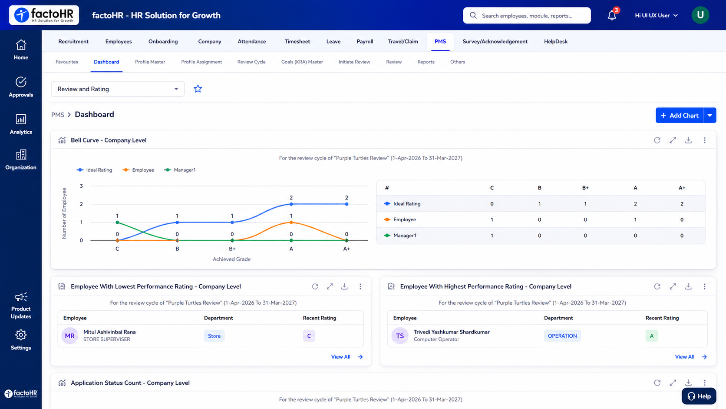This screenshot has height=409, width=726.
Task: Click the search employees input field
Action: coord(527,16)
